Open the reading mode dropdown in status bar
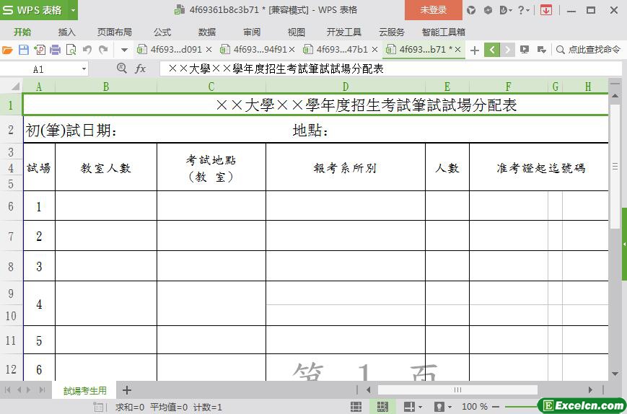 coord(420,407)
